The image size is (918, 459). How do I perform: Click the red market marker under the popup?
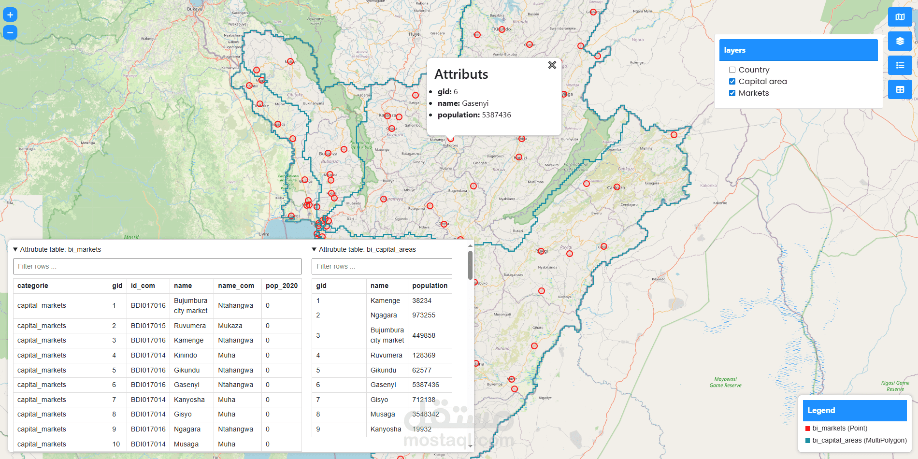(451, 139)
